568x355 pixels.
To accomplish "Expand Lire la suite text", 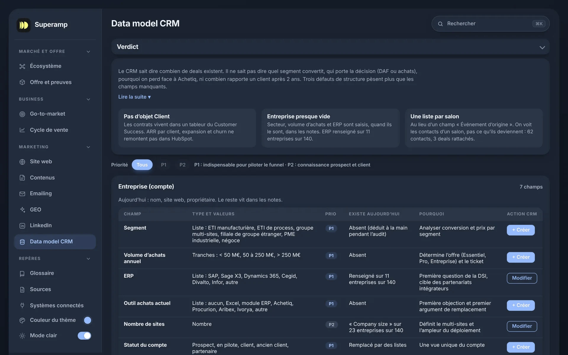I will coord(135,97).
